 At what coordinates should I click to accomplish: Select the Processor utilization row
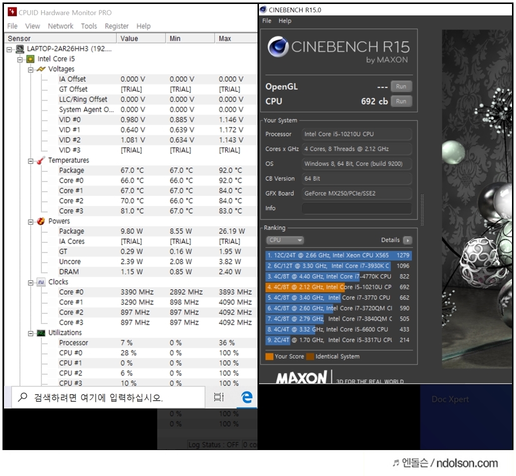click(x=157, y=343)
